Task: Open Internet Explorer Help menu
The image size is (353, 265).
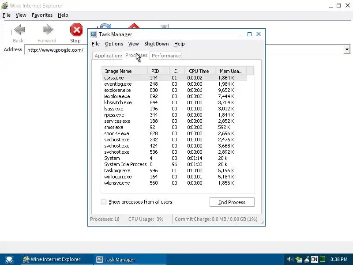Action: click(x=63, y=15)
